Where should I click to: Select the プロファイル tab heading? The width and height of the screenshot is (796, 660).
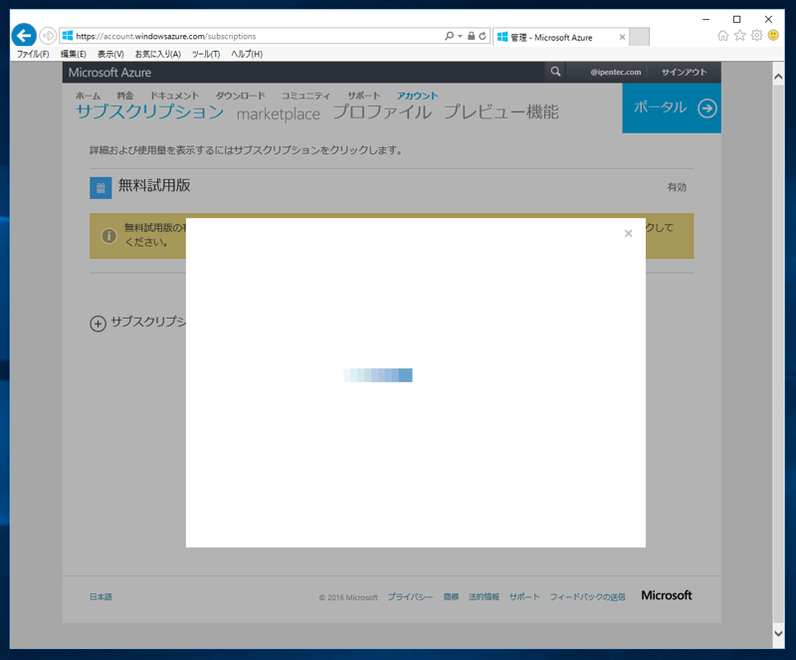382,111
